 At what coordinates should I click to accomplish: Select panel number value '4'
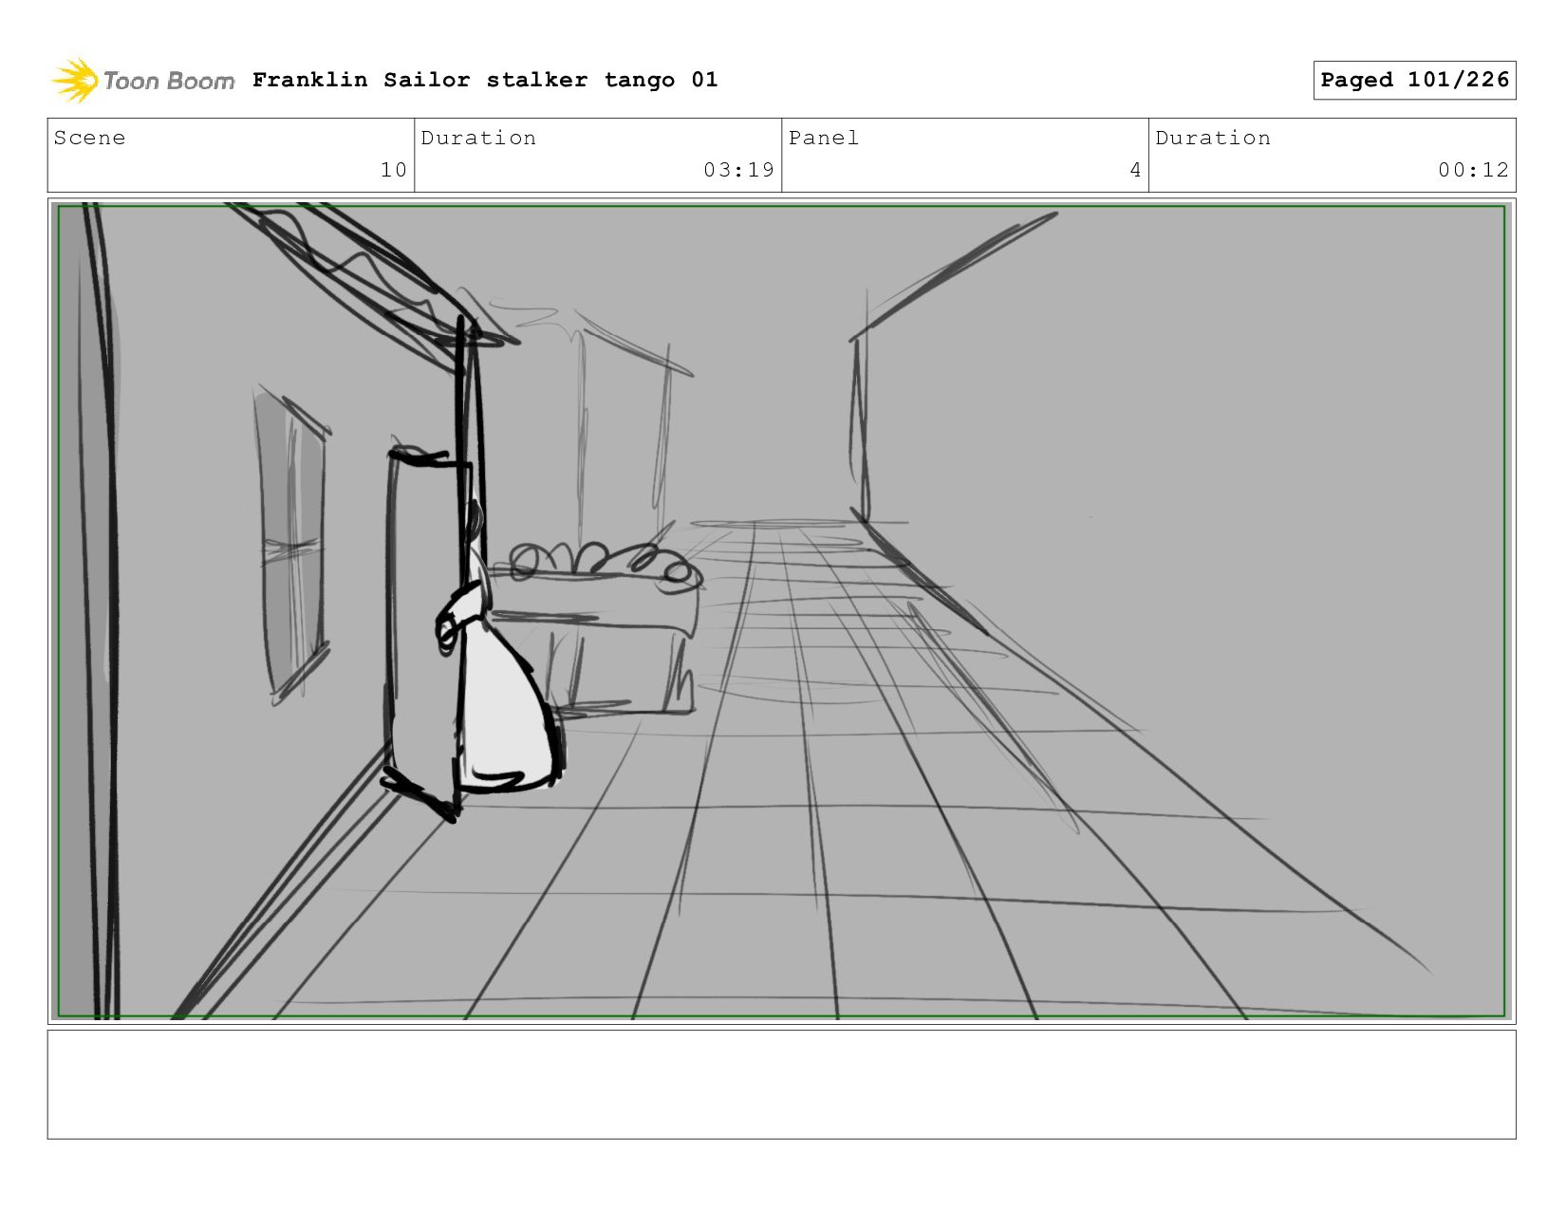(1135, 170)
